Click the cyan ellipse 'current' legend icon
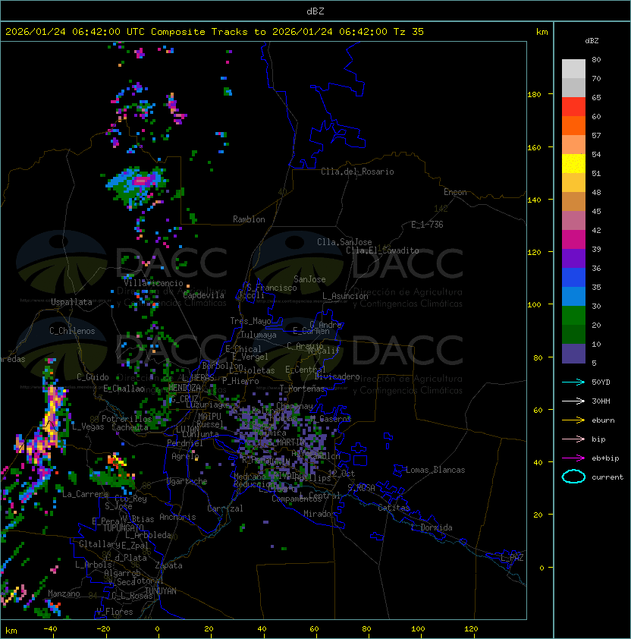Image resolution: width=631 pixels, height=639 pixels. coord(573,477)
